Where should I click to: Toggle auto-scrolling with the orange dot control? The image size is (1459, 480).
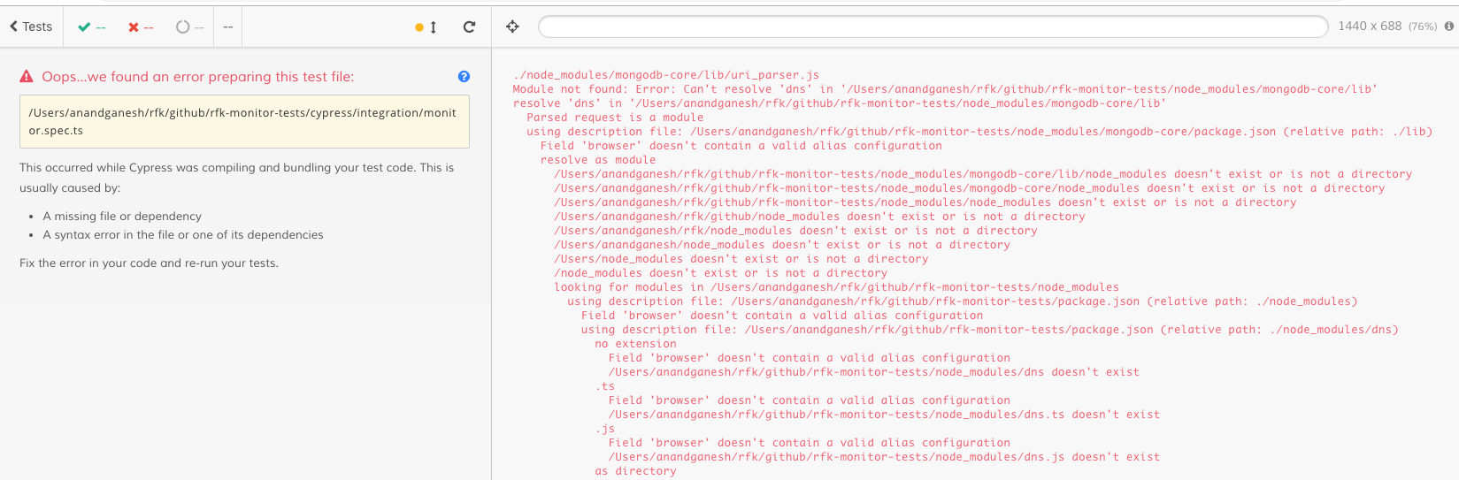point(426,27)
